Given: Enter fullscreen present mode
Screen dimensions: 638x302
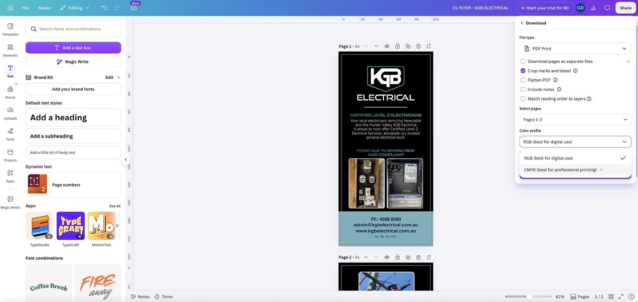Looking at the screenshot, I should coord(622,297).
